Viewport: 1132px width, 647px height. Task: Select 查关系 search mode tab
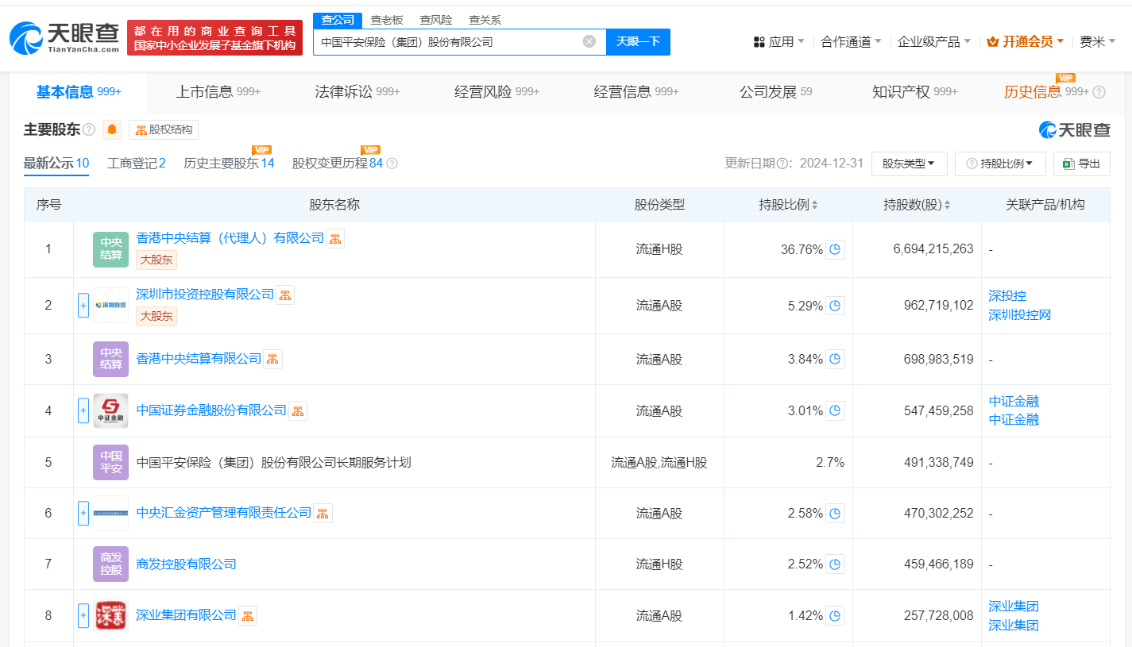(485, 20)
